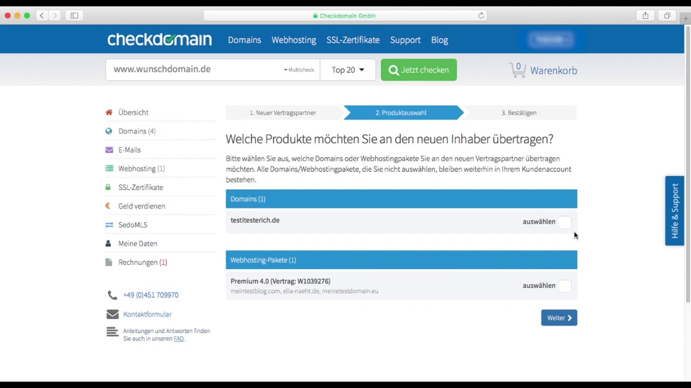Open E-Mails in the sidebar
This screenshot has height=388, width=691.
[130, 150]
